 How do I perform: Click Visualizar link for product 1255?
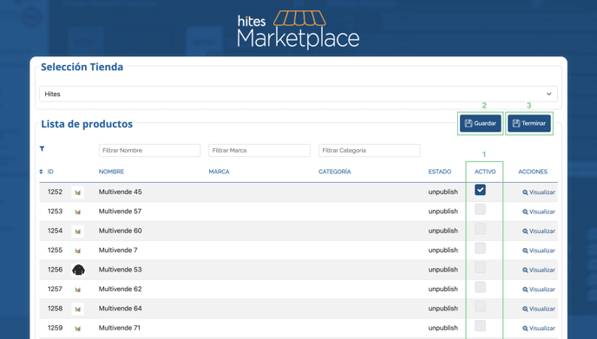click(x=538, y=251)
